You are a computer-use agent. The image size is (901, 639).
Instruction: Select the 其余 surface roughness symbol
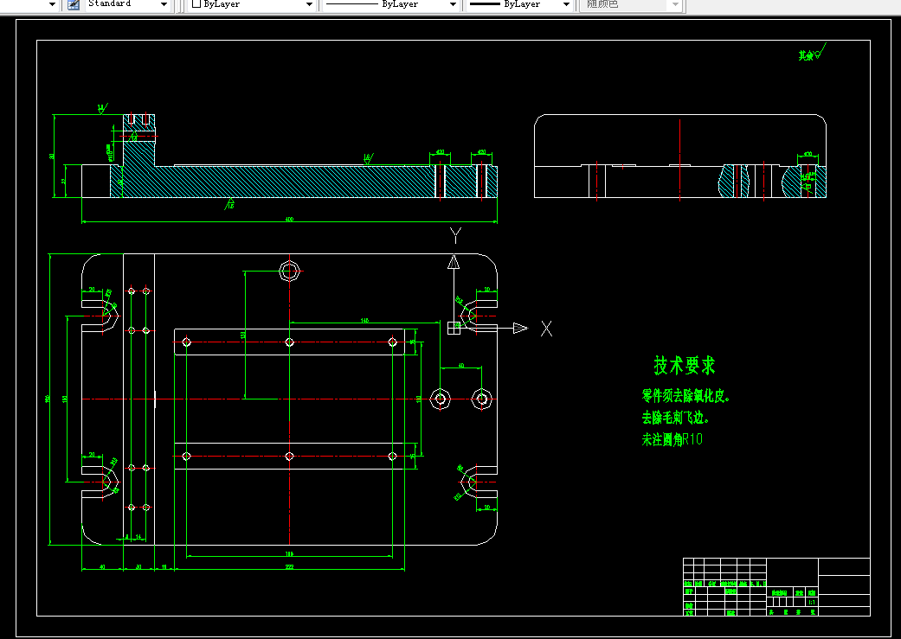click(x=812, y=53)
